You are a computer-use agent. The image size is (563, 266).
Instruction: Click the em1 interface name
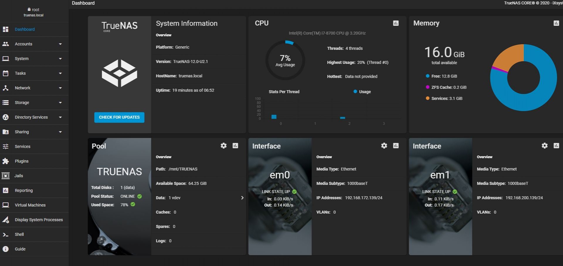pos(440,175)
